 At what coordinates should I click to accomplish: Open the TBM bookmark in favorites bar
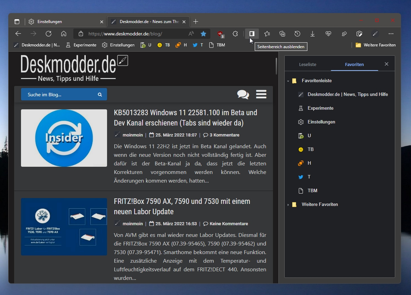pos(217,45)
